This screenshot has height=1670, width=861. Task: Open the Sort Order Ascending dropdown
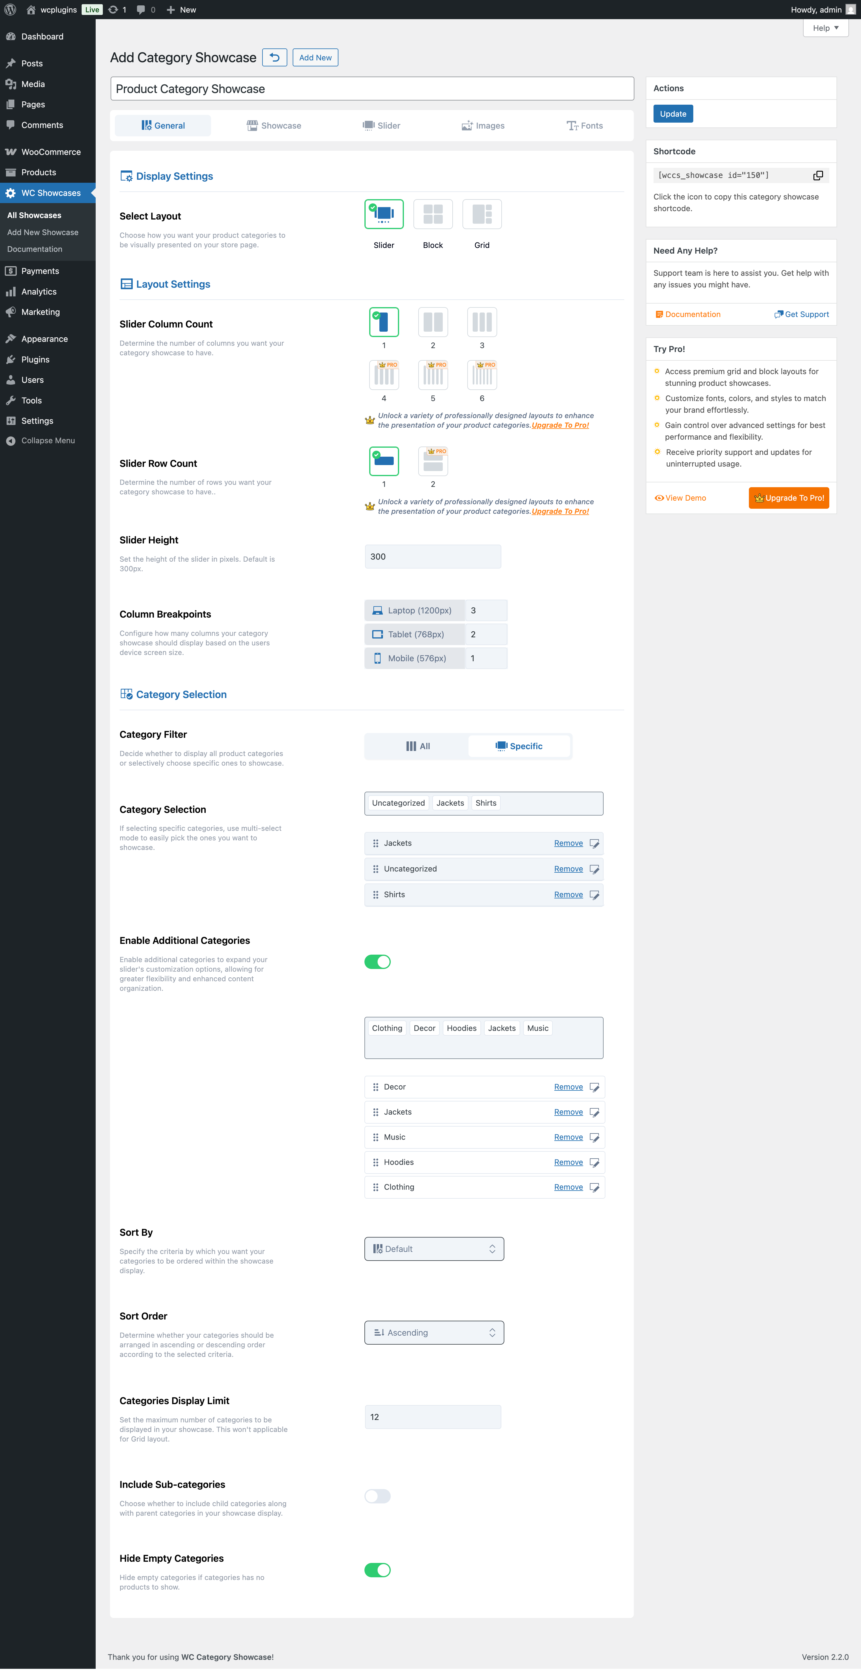pyautogui.click(x=434, y=1333)
